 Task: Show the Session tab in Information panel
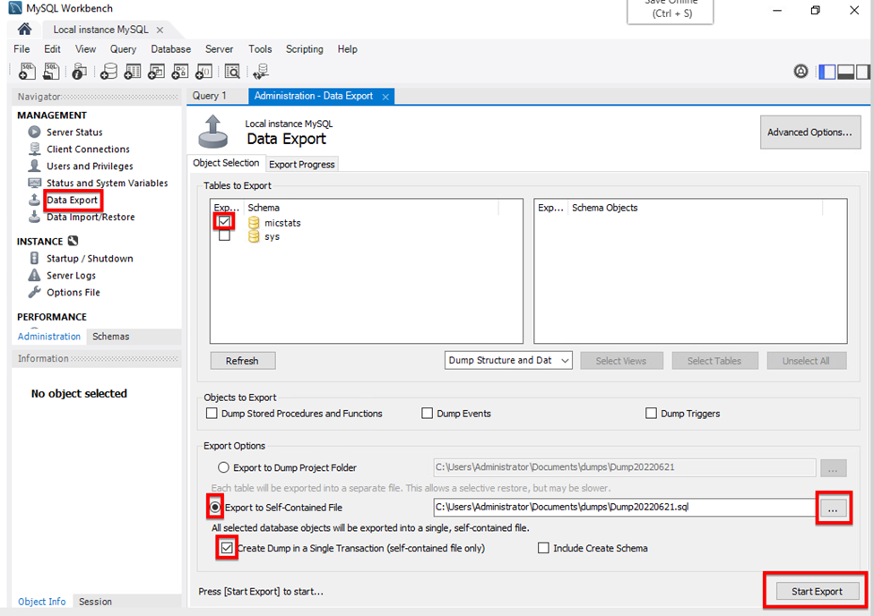click(95, 602)
